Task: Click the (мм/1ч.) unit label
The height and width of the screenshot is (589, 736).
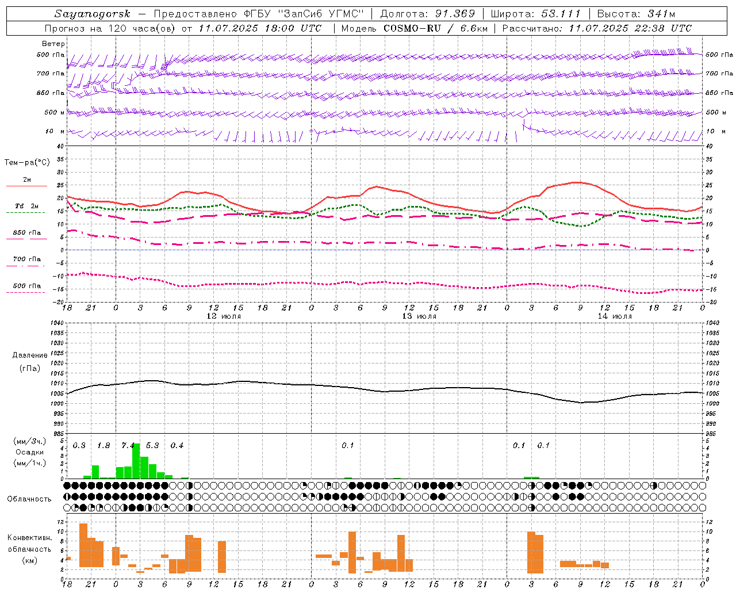Action: coord(30,462)
